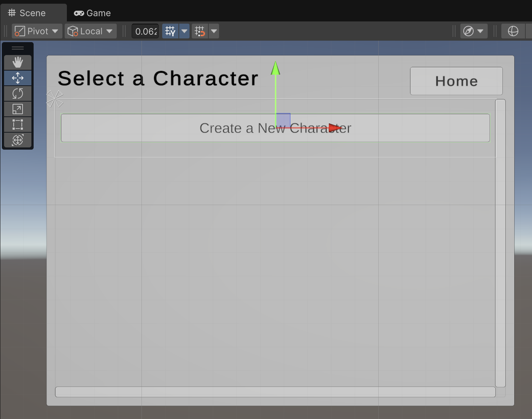The width and height of the screenshot is (532, 419).
Task: Toggle snap increment button
Action: 200,31
